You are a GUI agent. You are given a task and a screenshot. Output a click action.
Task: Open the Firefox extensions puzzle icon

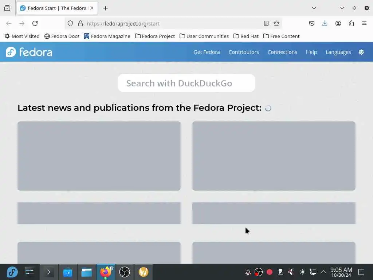351,23
